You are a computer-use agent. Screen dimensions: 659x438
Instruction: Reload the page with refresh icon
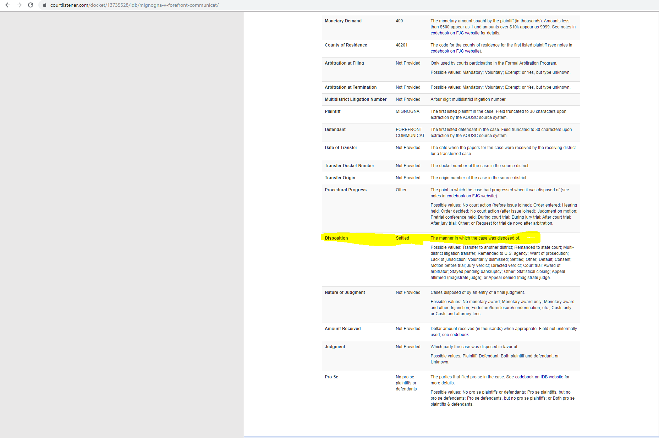pos(31,5)
